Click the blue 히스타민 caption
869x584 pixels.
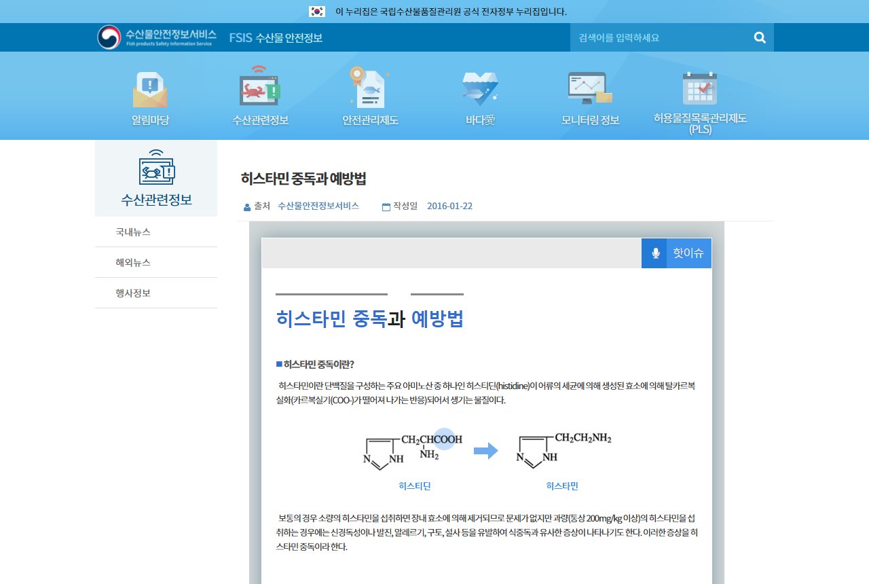pos(562,486)
